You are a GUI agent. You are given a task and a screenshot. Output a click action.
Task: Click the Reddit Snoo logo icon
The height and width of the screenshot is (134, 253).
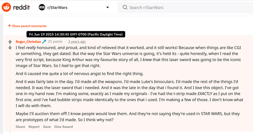pos(6,7)
